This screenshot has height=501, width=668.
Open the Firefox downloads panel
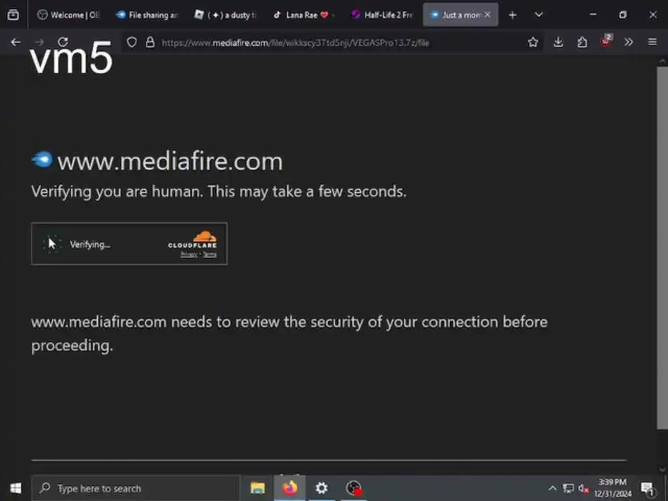coord(558,42)
